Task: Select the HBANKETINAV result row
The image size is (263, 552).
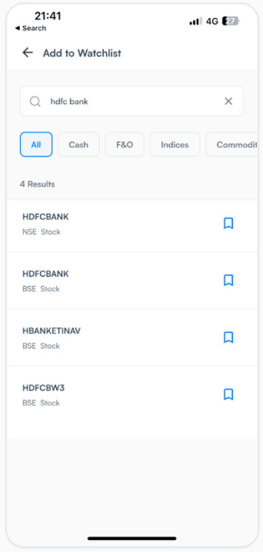Action: coord(132,337)
